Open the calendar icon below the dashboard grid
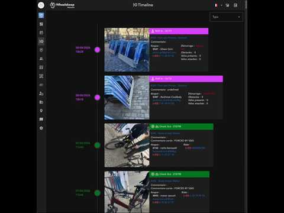This screenshot has width=284, height=213. (x=41, y=33)
